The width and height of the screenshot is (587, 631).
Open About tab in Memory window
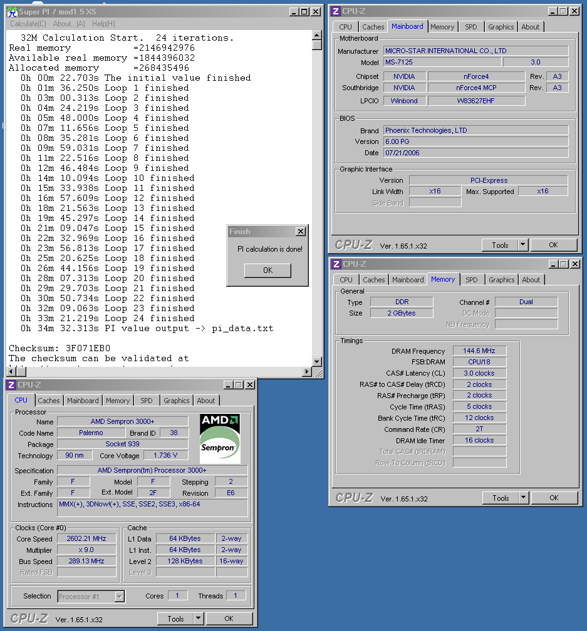[x=531, y=280]
